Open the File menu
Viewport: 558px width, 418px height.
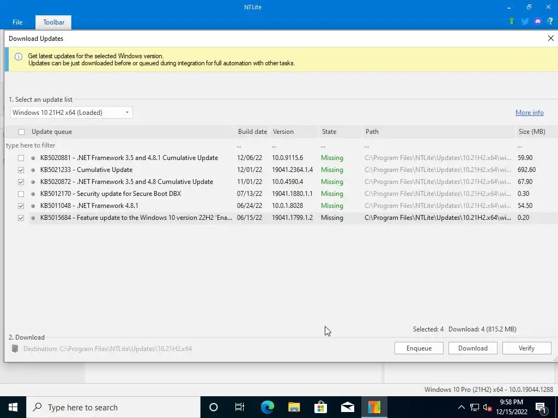tap(17, 22)
